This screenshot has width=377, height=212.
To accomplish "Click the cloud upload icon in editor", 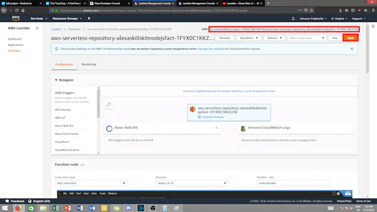I will 347,194.
